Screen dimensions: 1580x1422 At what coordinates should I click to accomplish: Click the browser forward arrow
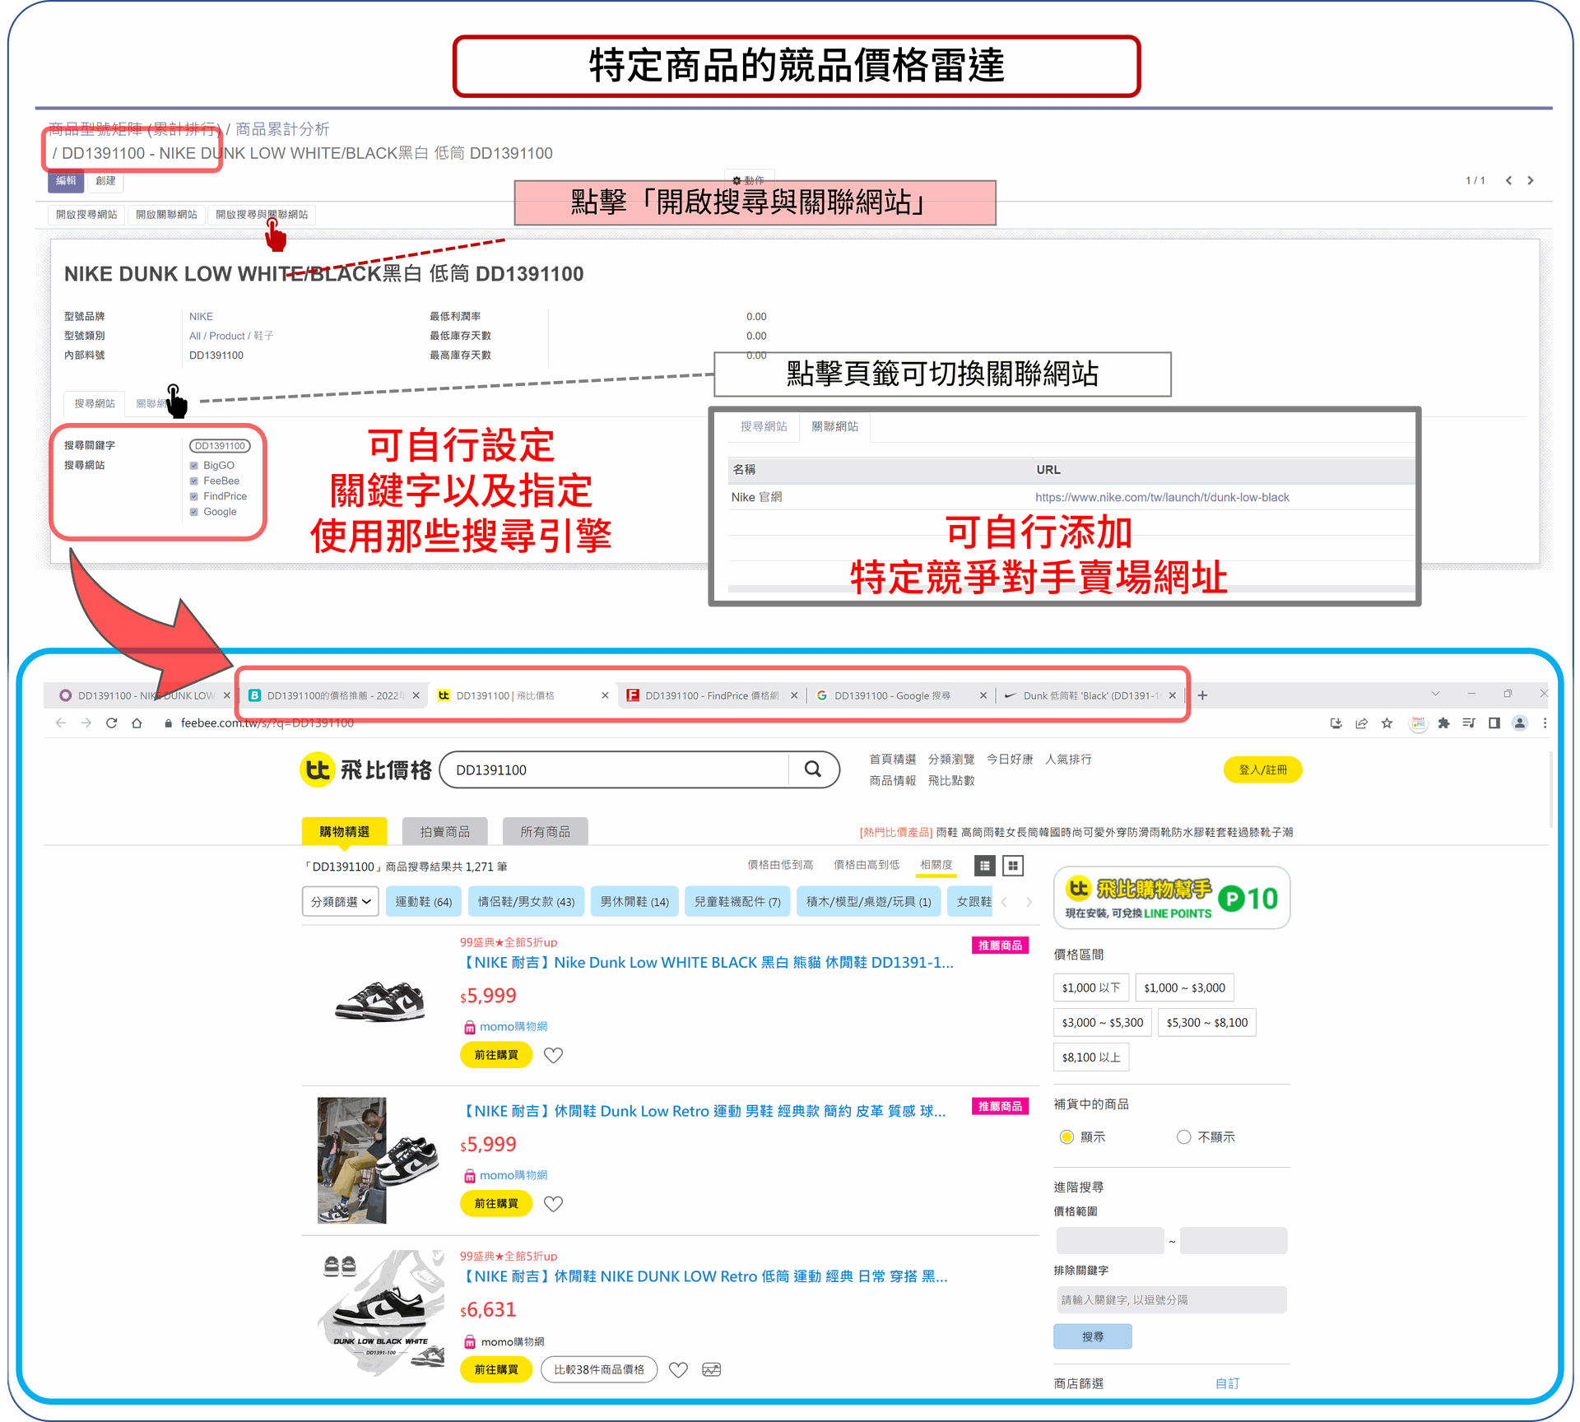pos(86,723)
